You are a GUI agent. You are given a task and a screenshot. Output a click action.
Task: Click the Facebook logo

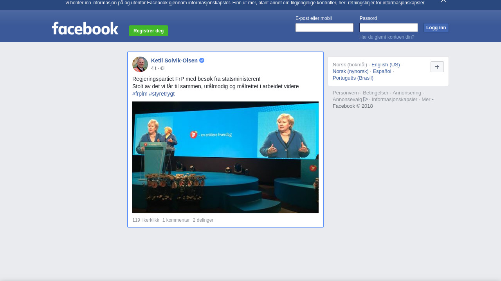tap(85, 28)
